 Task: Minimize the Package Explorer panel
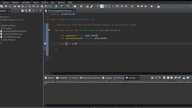[x=37, y=10]
